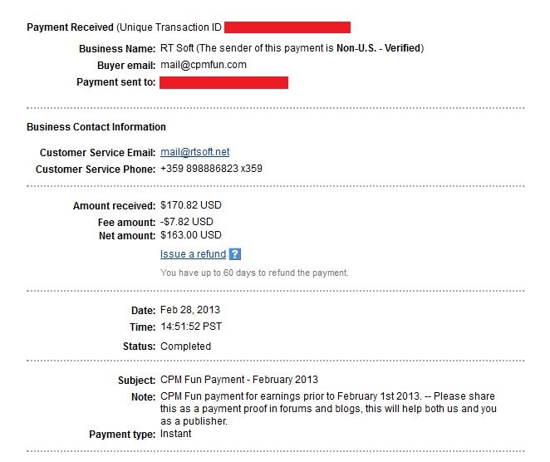
Task: Click the Business Contact Information heading
Action: tap(96, 127)
